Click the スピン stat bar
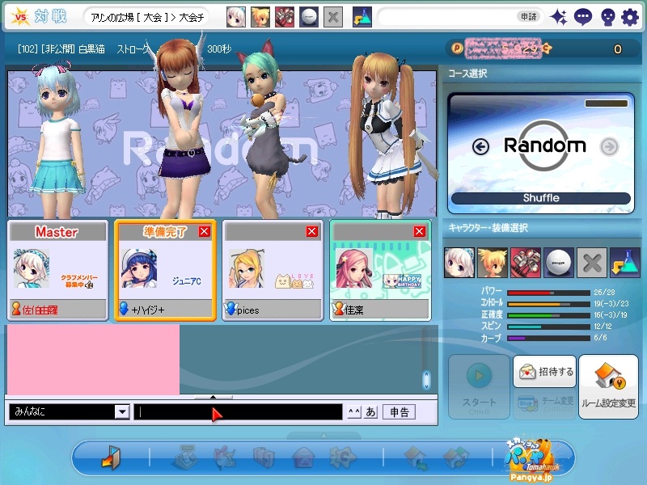This screenshot has height=485, width=647. click(548, 327)
